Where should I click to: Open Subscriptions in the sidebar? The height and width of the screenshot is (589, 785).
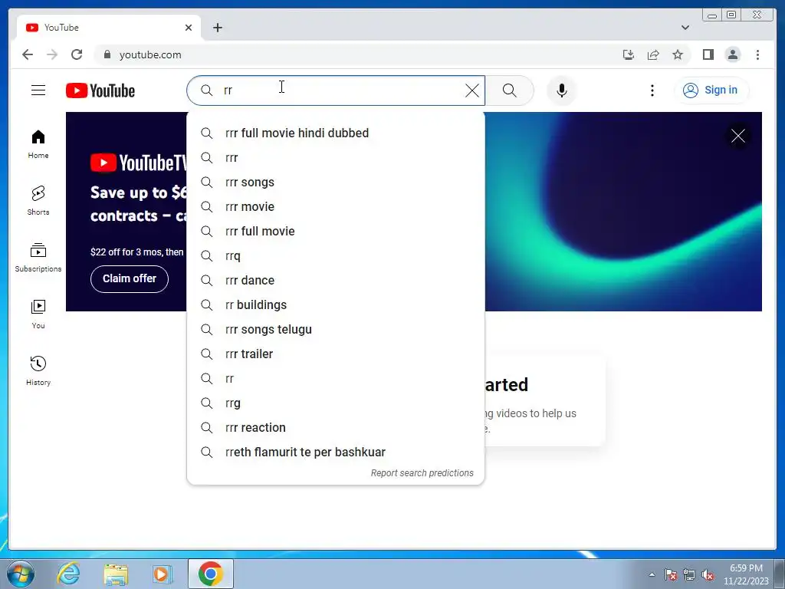coord(38,258)
